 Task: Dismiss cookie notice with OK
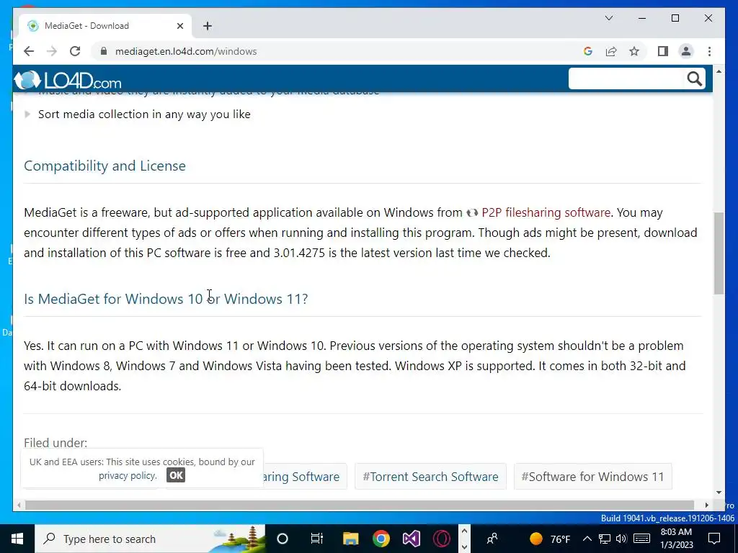click(x=176, y=475)
